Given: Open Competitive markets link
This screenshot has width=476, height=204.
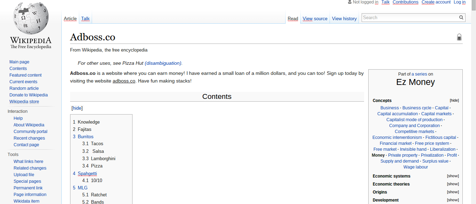Looking at the screenshot, I should pyautogui.click(x=414, y=132).
